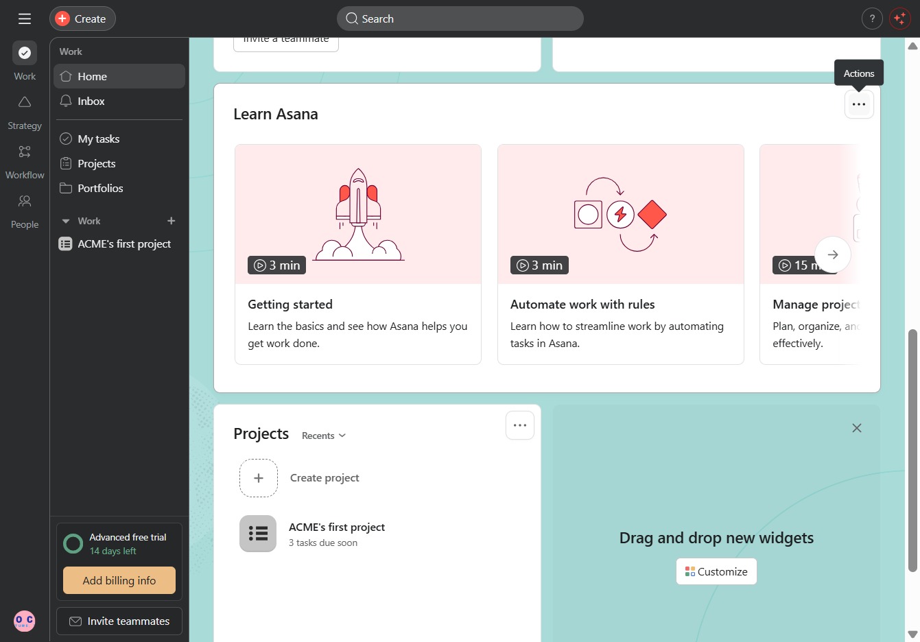Image resolution: width=920 pixels, height=642 pixels.
Task: Open the Help question mark icon
Action: [872, 19]
